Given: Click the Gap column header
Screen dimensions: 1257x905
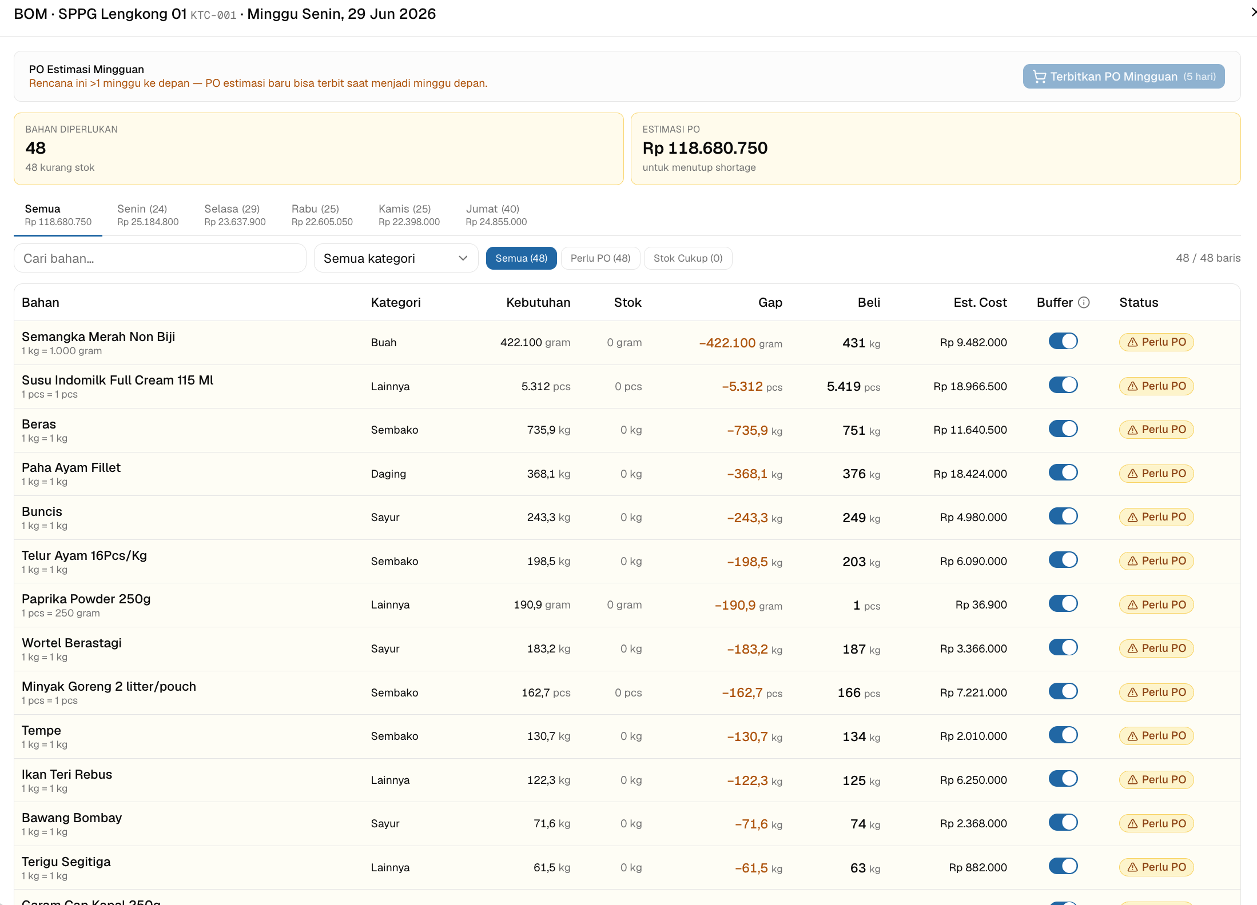Looking at the screenshot, I should 770,303.
